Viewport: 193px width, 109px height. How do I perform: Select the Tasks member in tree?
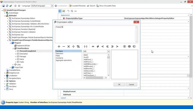pyautogui.click(x=22, y=62)
